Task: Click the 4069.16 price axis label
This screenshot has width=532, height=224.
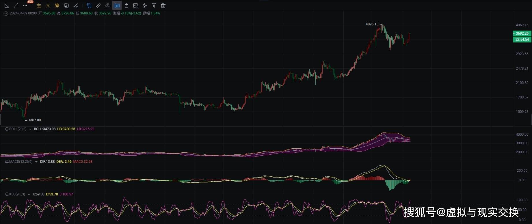Action: (522, 25)
